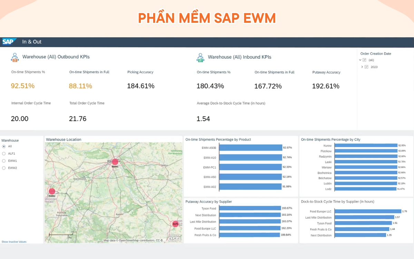Click the Inbound KPIs warehouse worker icon
The height and width of the screenshot is (259, 414).
[200, 57]
